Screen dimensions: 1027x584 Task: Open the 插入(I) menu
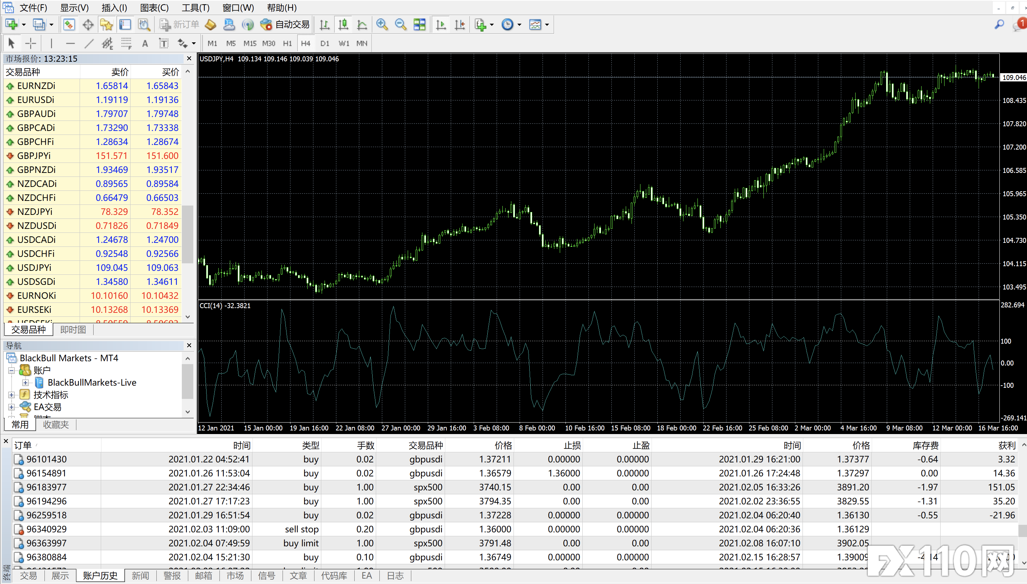114,8
